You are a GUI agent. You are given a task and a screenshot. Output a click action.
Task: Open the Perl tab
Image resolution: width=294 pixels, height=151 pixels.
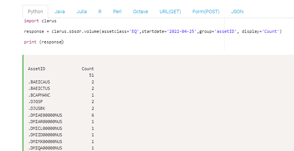pos(117,12)
